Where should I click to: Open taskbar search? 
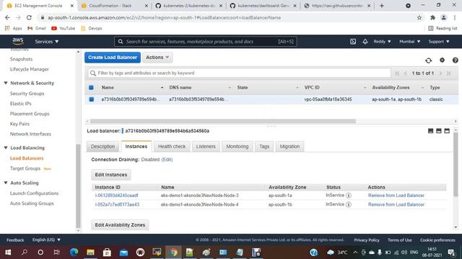click(x=25, y=253)
